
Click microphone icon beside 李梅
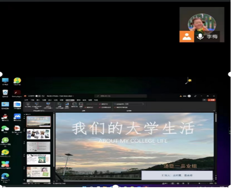pos(200,36)
